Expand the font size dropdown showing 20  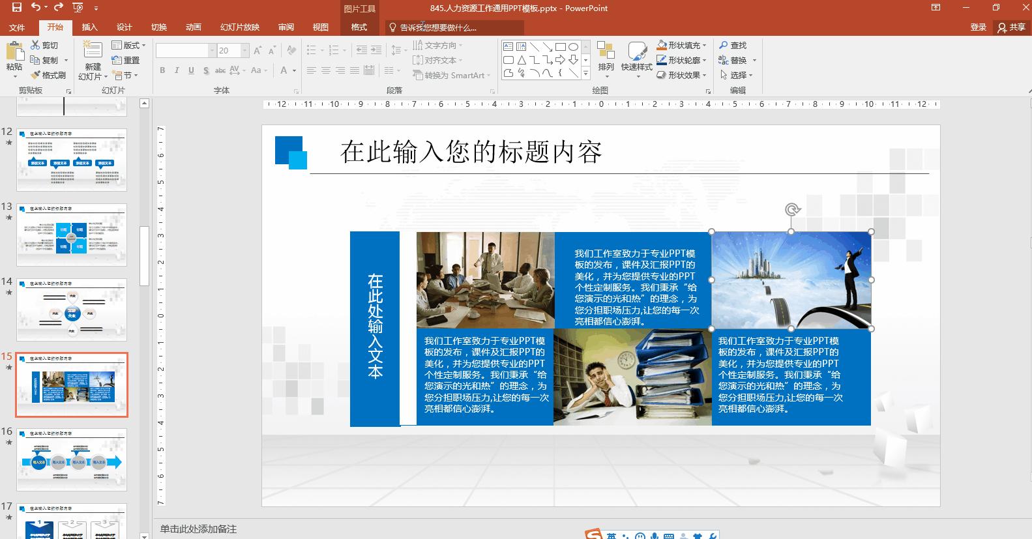click(245, 51)
